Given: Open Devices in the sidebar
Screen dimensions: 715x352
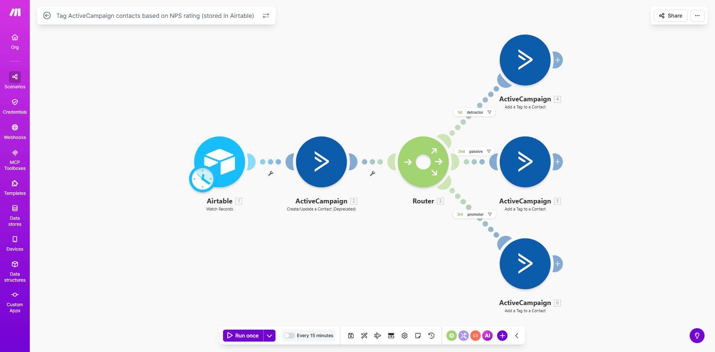Looking at the screenshot, I should tap(15, 244).
